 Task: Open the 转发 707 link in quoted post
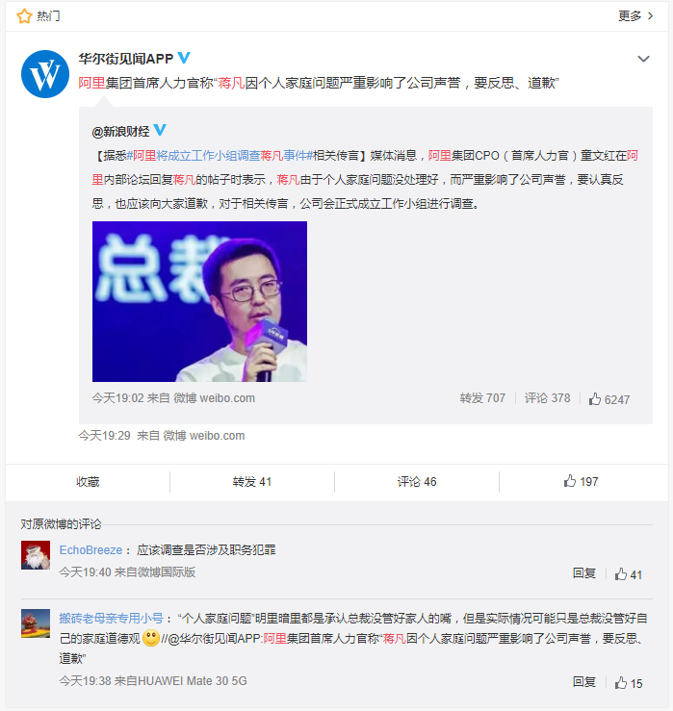482,398
